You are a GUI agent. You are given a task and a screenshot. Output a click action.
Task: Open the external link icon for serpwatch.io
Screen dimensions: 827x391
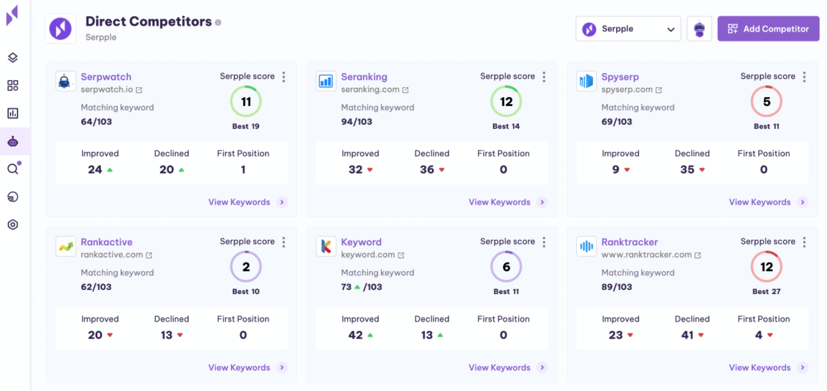pyautogui.click(x=139, y=90)
